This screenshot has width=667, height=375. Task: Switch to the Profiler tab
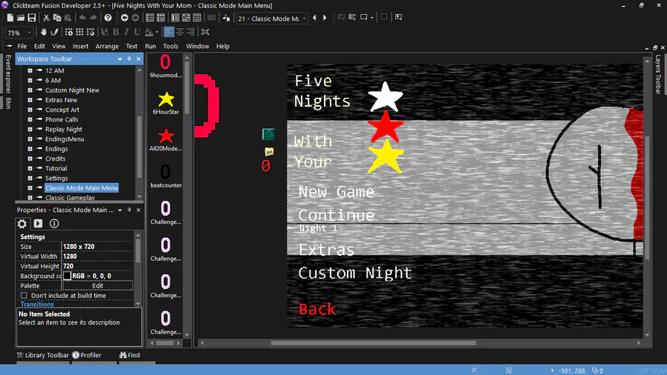pyautogui.click(x=87, y=355)
